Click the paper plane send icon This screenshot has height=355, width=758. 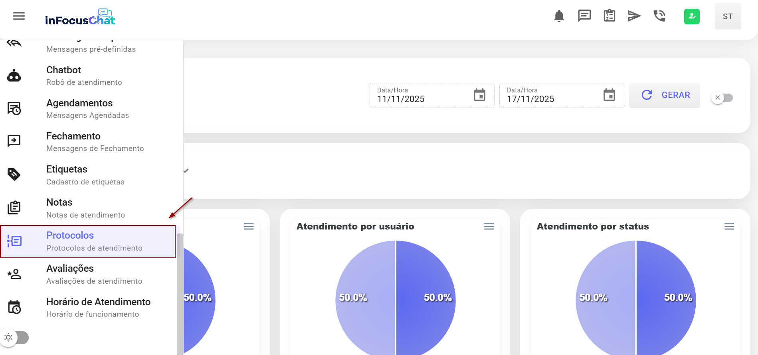coord(634,16)
